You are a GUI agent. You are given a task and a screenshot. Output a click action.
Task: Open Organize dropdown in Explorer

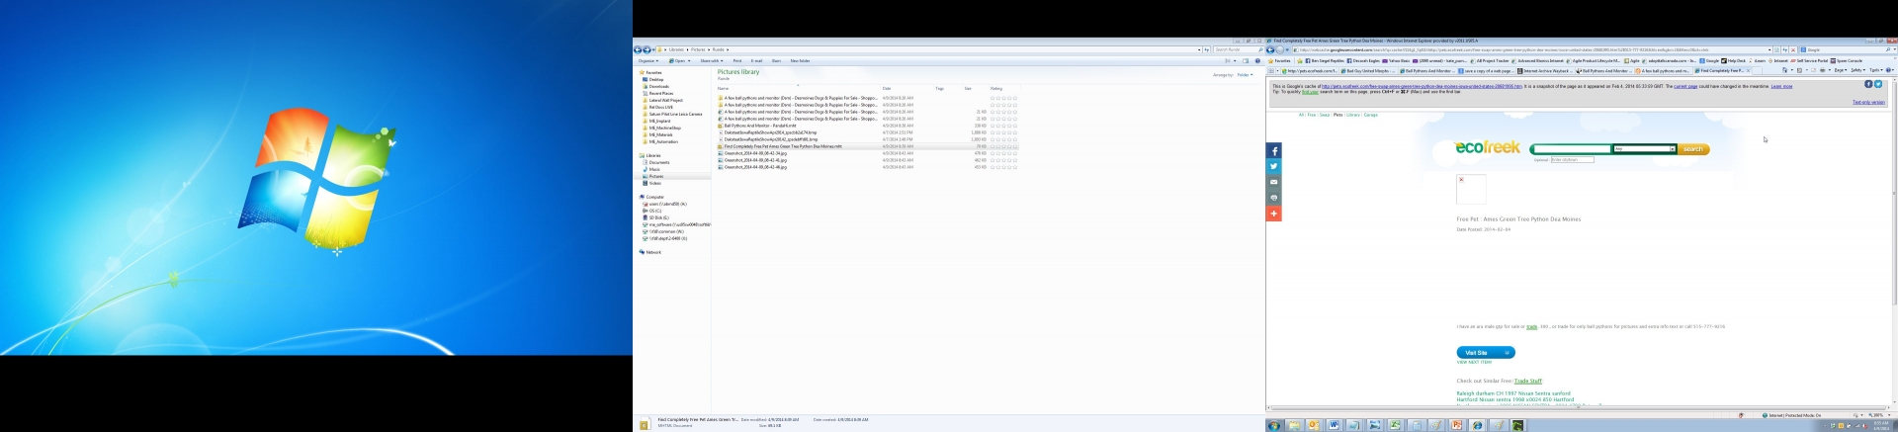(648, 60)
